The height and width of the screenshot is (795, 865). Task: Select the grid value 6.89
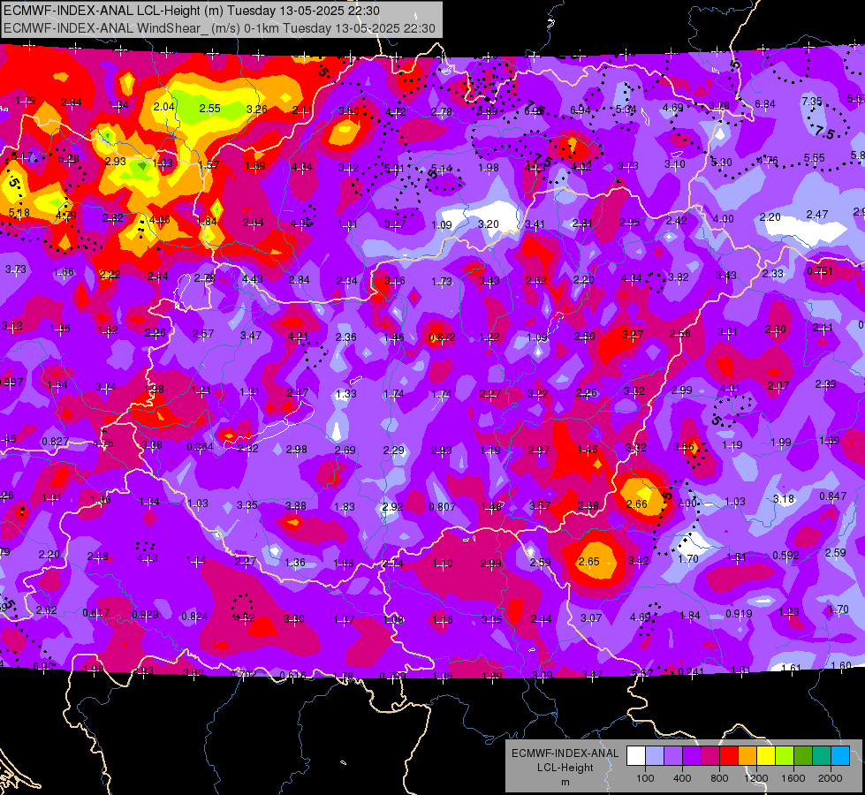487,111
